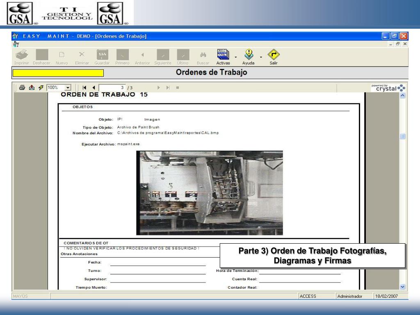The height and width of the screenshot is (315, 420).
Task: Click the Easy Maint menu-bar application icon
Action: [x=16, y=44]
